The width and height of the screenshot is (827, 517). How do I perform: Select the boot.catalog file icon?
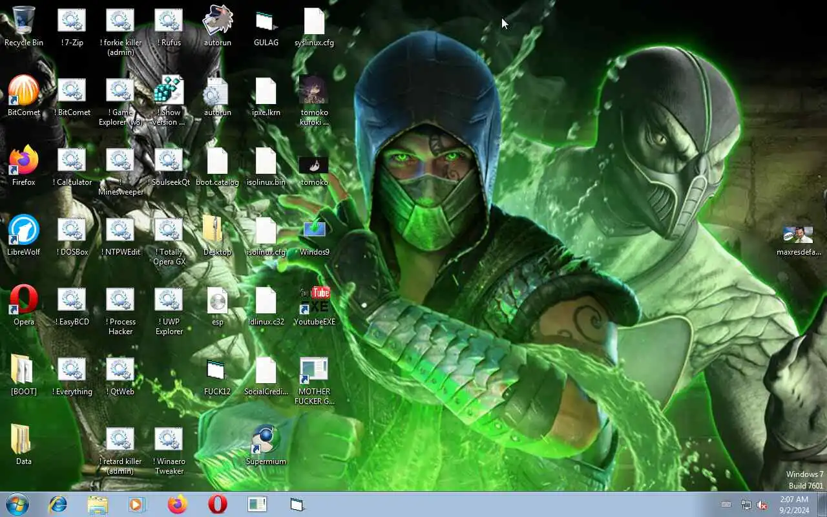(217, 166)
